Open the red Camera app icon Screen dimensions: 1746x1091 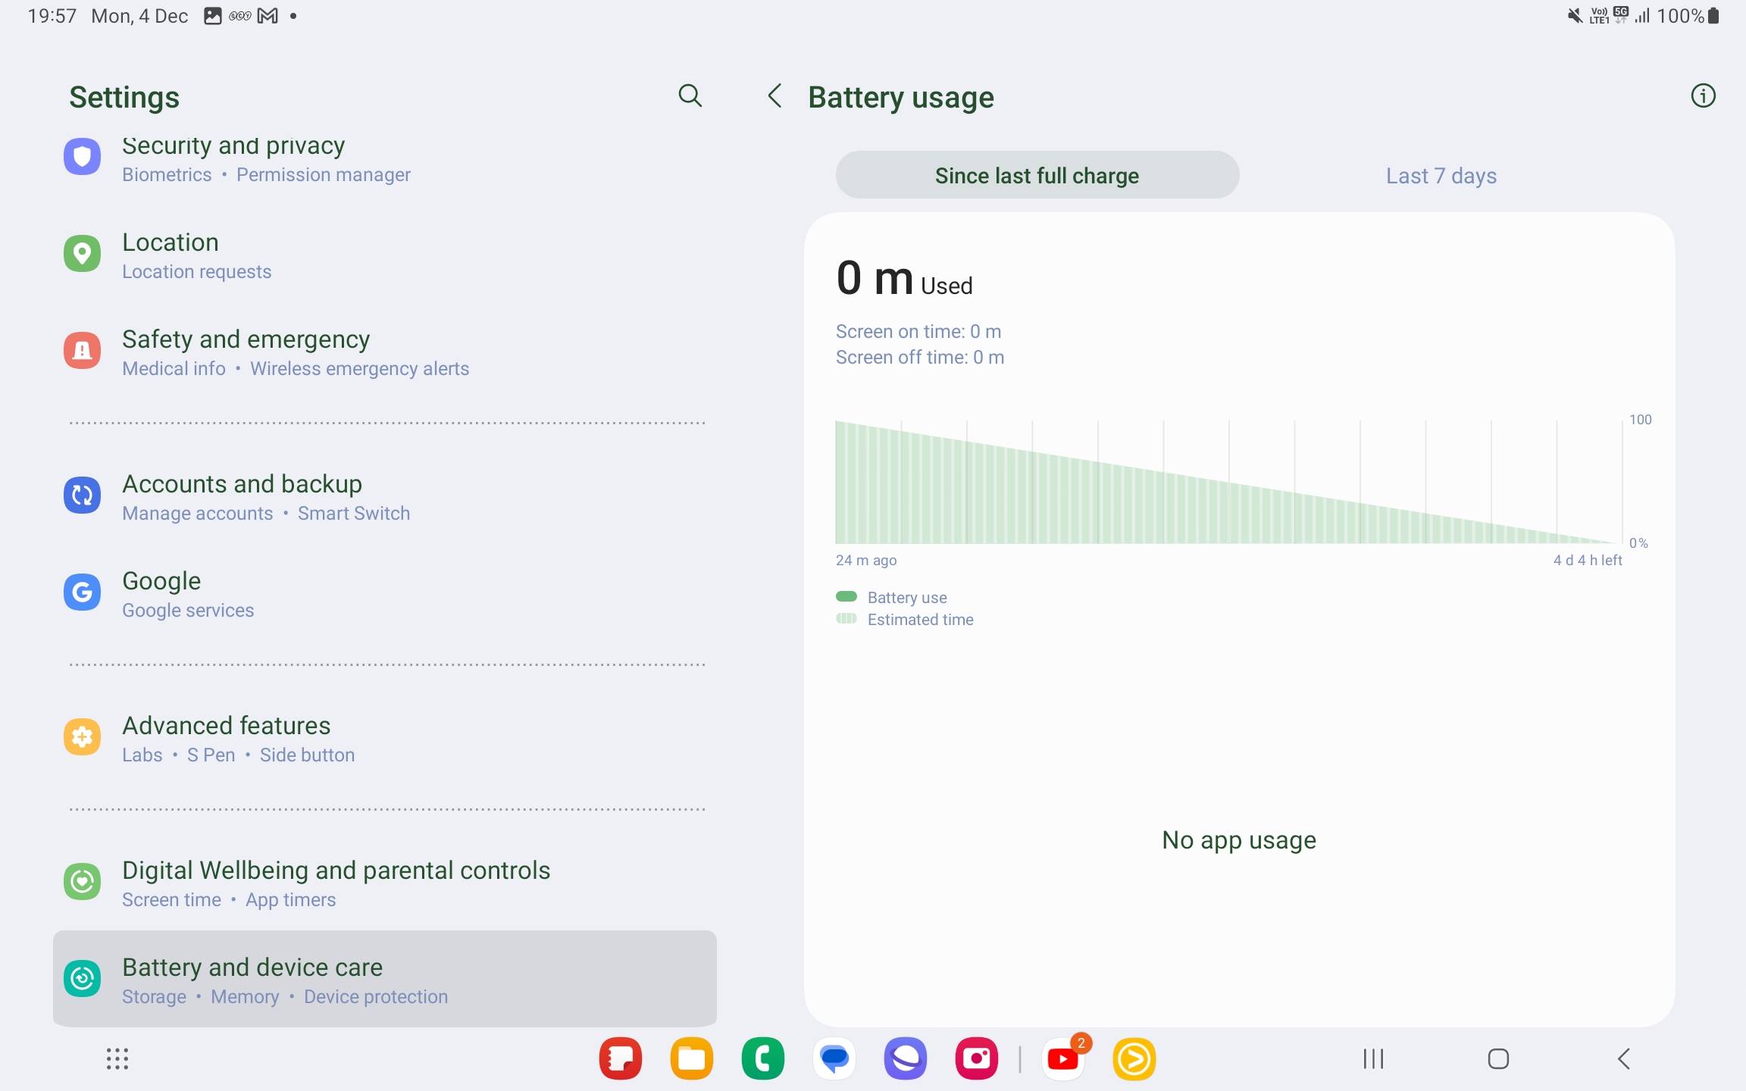(x=977, y=1058)
